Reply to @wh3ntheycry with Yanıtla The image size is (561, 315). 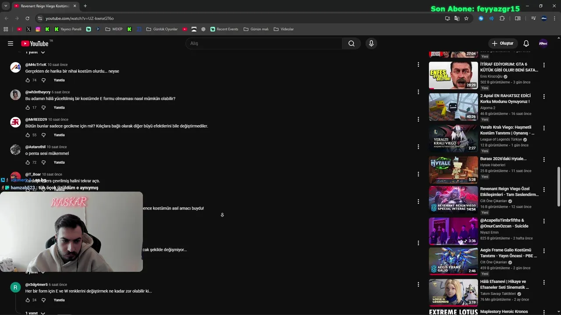[59, 108]
